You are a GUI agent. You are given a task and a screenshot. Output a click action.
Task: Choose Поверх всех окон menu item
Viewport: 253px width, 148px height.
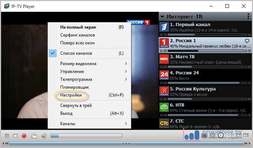(x=89, y=43)
